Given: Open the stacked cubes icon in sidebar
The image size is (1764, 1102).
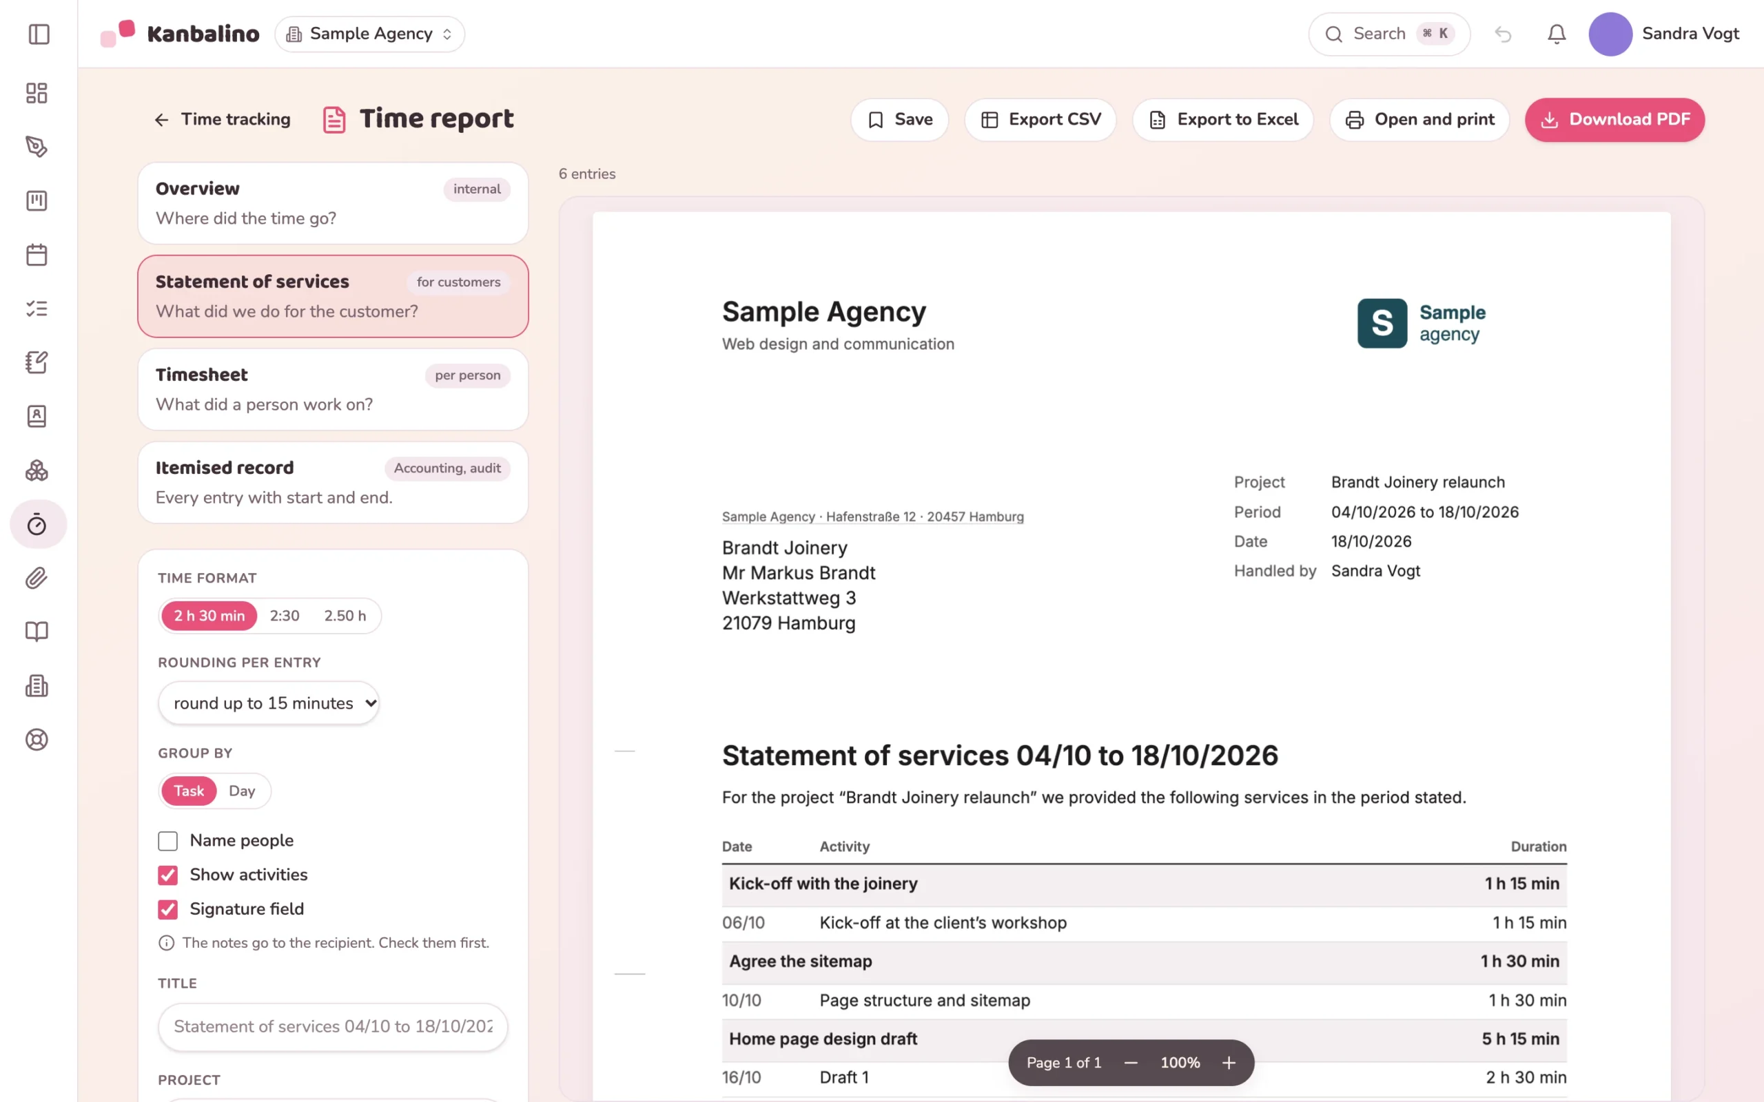Looking at the screenshot, I should click(37, 470).
